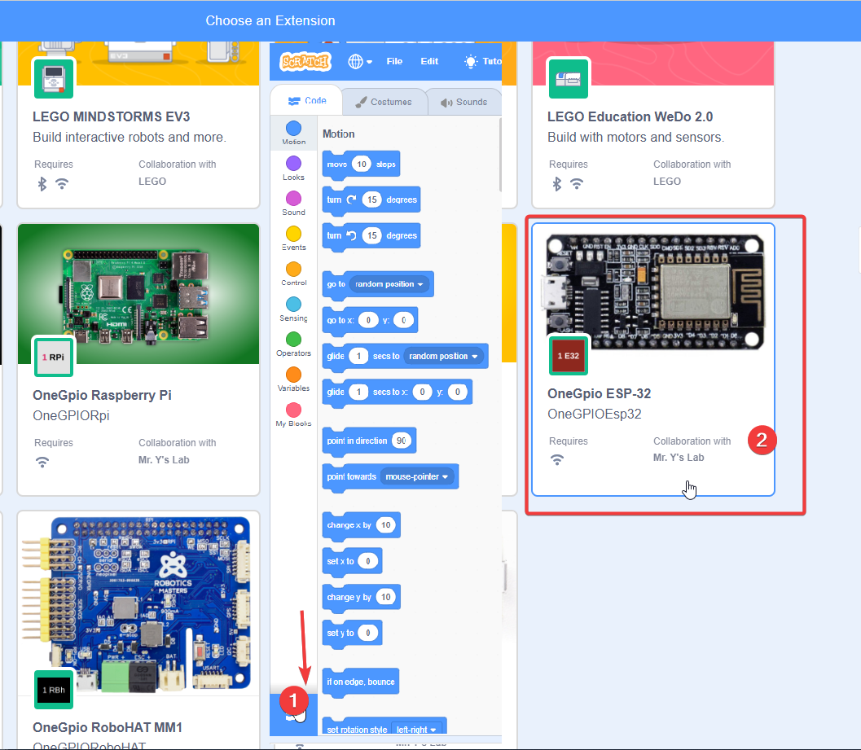Select the Looks category circle
This screenshot has height=750, width=861.
(x=294, y=164)
